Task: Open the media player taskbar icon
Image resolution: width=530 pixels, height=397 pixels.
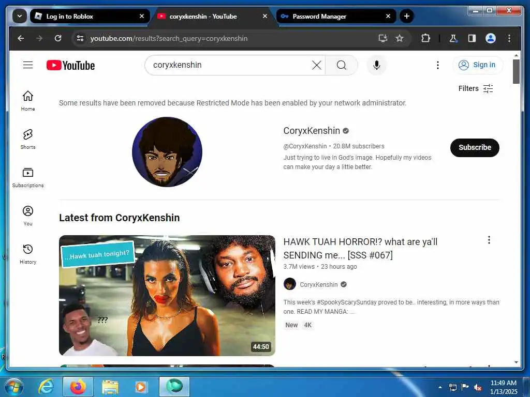Action: [141, 387]
